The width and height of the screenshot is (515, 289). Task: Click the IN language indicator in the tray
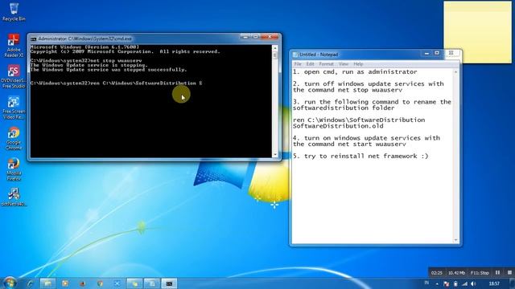click(426, 283)
